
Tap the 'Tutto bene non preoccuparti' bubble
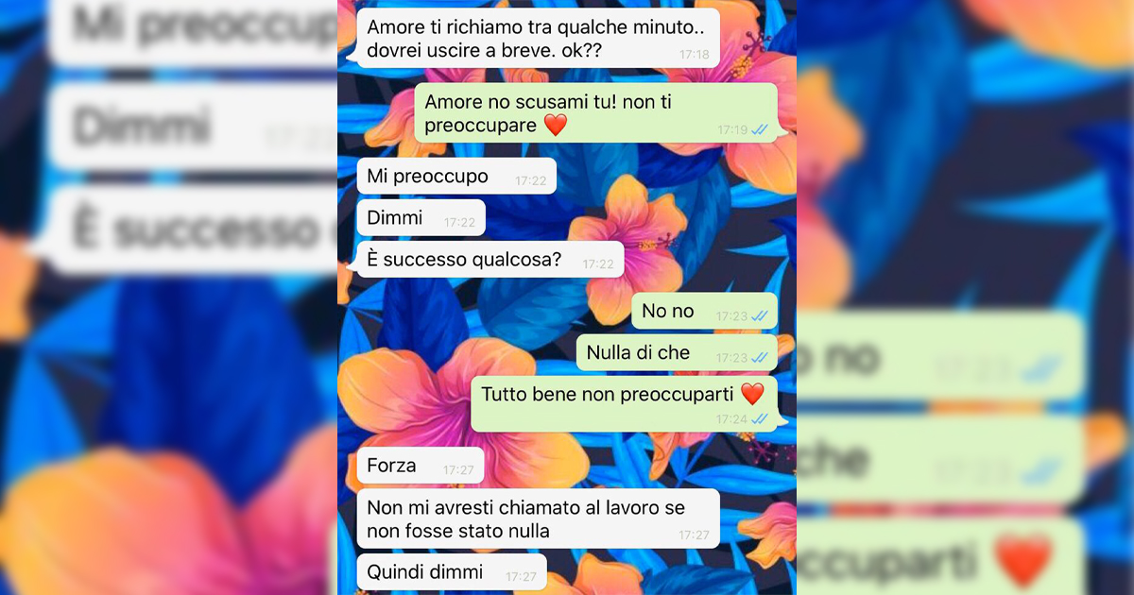point(624,404)
